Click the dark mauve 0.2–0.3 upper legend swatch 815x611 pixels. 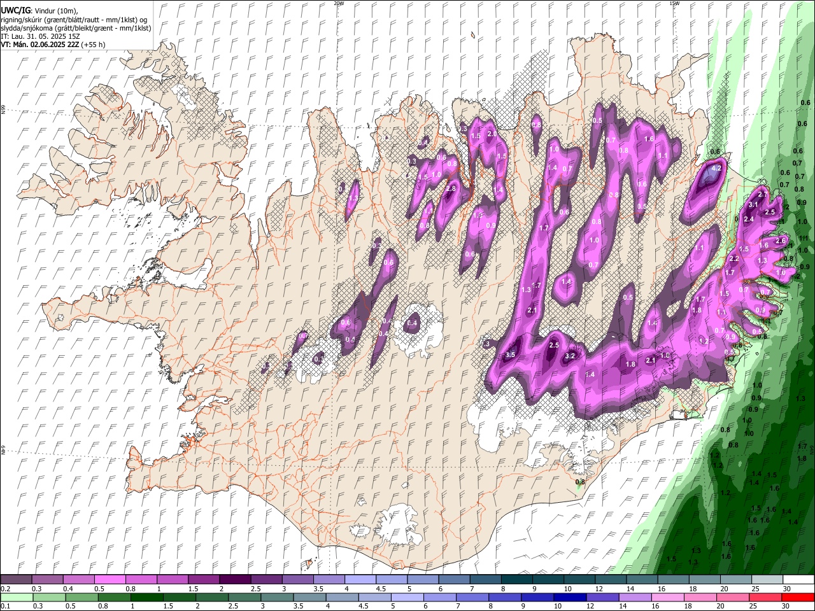[x=17, y=580]
